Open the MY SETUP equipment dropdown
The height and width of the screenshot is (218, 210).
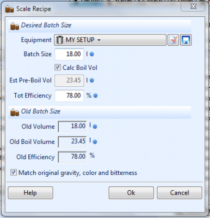tap(110, 40)
